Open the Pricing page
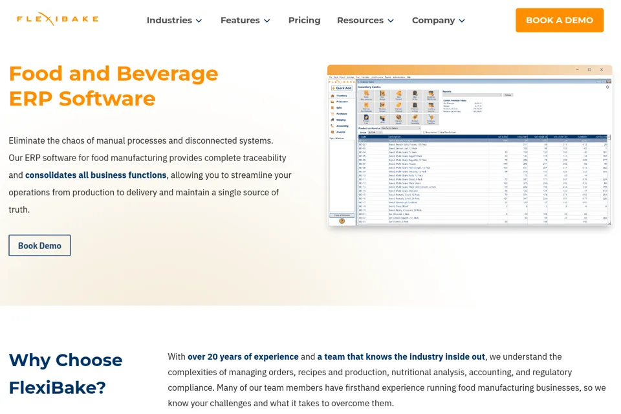Image resolution: width=621 pixels, height=414 pixels. coord(304,20)
